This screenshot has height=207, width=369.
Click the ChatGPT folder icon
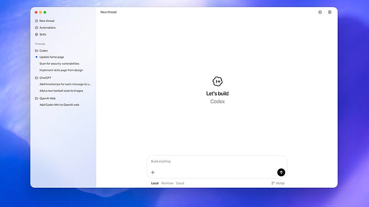coord(36,78)
